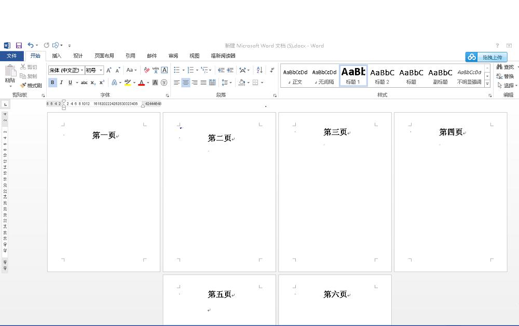Activate the text highlight color tool

click(127, 83)
